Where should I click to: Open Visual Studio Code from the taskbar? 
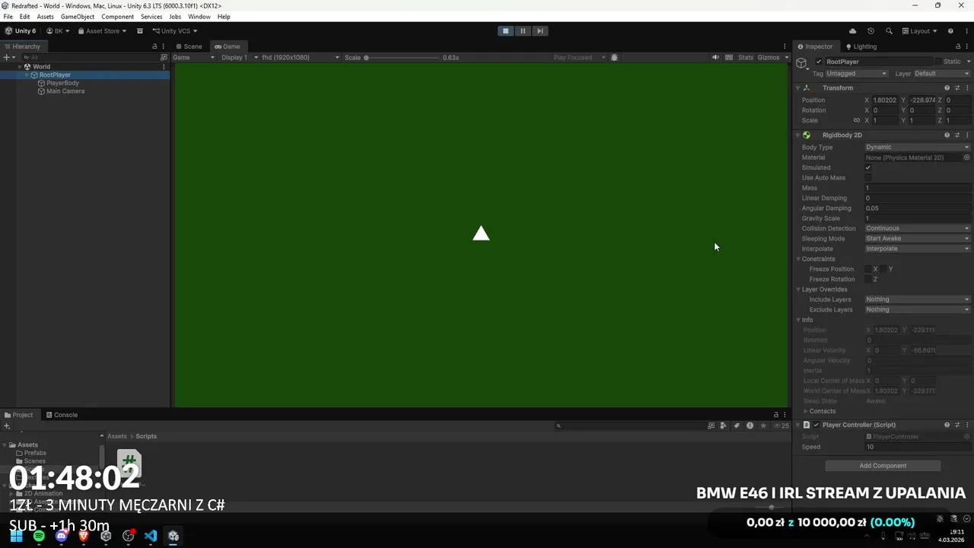(x=151, y=536)
